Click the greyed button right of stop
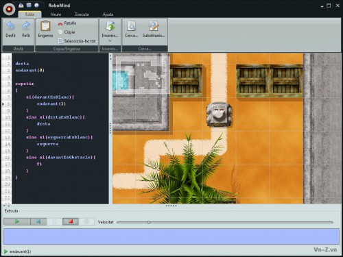Screen dimensions: 343x257 (86, 221)
